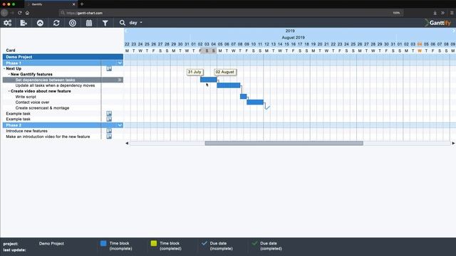
Task: Click the yellow completed Time block legend swatch
Action: [154, 243]
